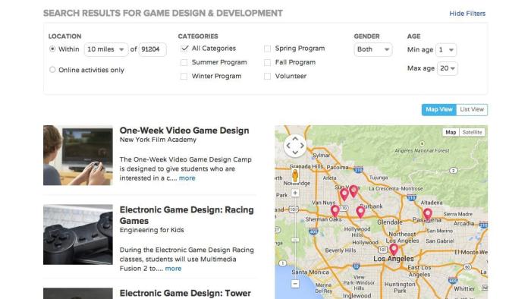Viewport: 531px width, 299px height.
Task: Open the Min age dropdown
Action: coord(446,50)
